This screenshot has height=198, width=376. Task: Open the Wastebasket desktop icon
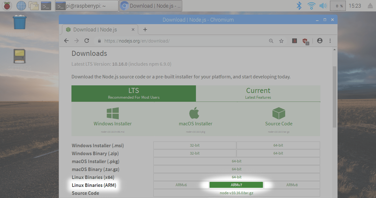(20, 22)
